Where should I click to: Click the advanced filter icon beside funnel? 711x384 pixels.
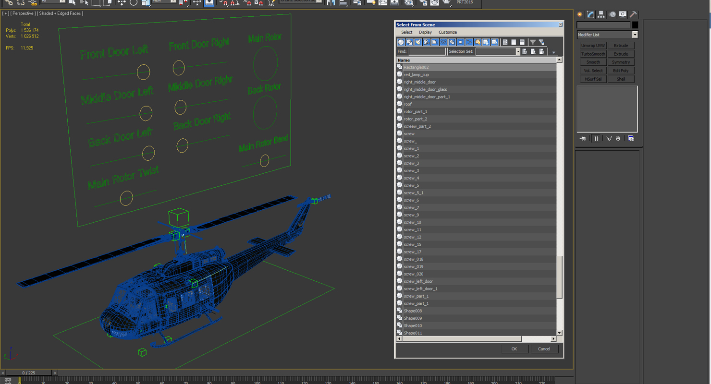[x=541, y=42]
